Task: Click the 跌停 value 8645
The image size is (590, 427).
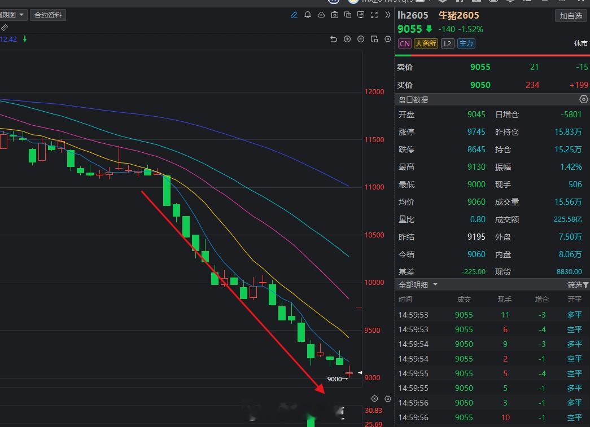Action: (x=476, y=149)
